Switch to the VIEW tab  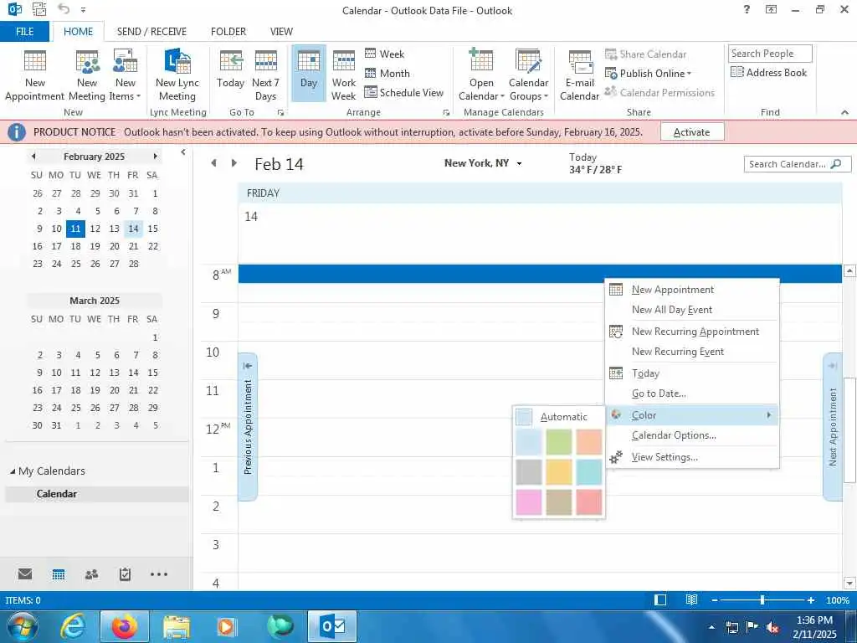[281, 31]
